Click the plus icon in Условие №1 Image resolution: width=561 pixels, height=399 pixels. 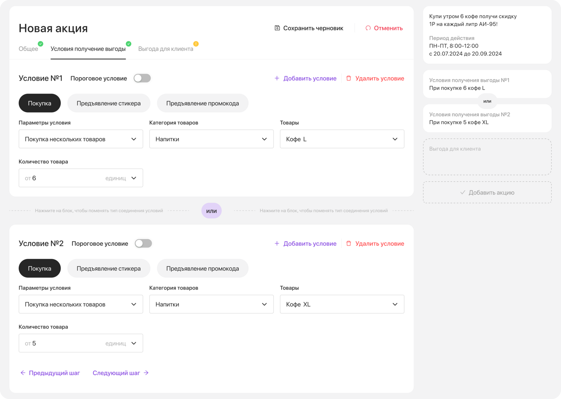pyautogui.click(x=277, y=78)
